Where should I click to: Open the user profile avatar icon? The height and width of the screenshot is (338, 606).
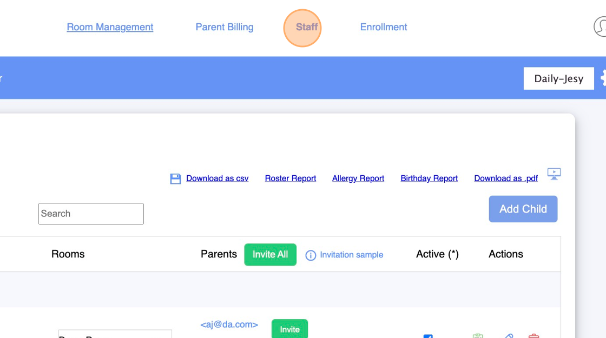602,26
